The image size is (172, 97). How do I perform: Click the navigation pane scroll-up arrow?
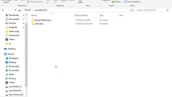click(x=26, y=15)
